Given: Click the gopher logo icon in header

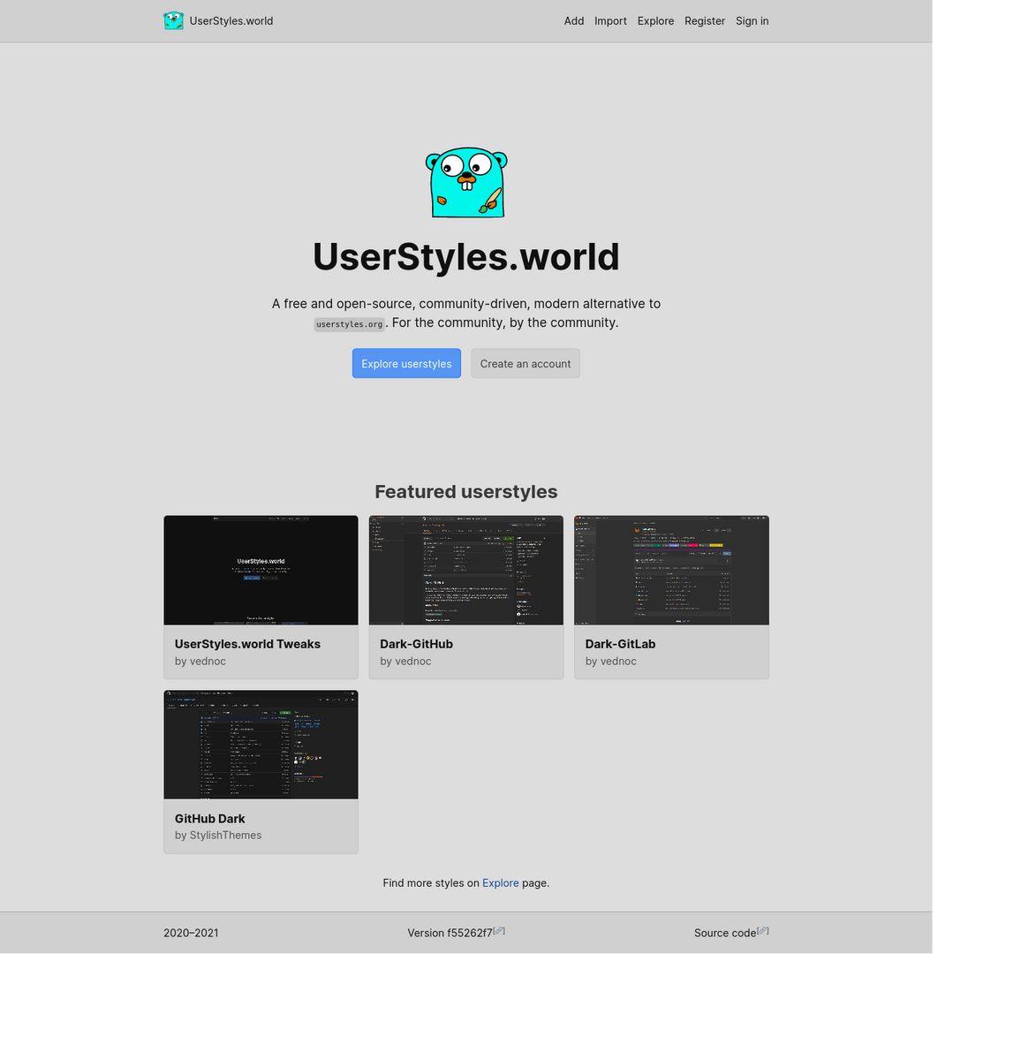Looking at the screenshot, I should 173,20.
